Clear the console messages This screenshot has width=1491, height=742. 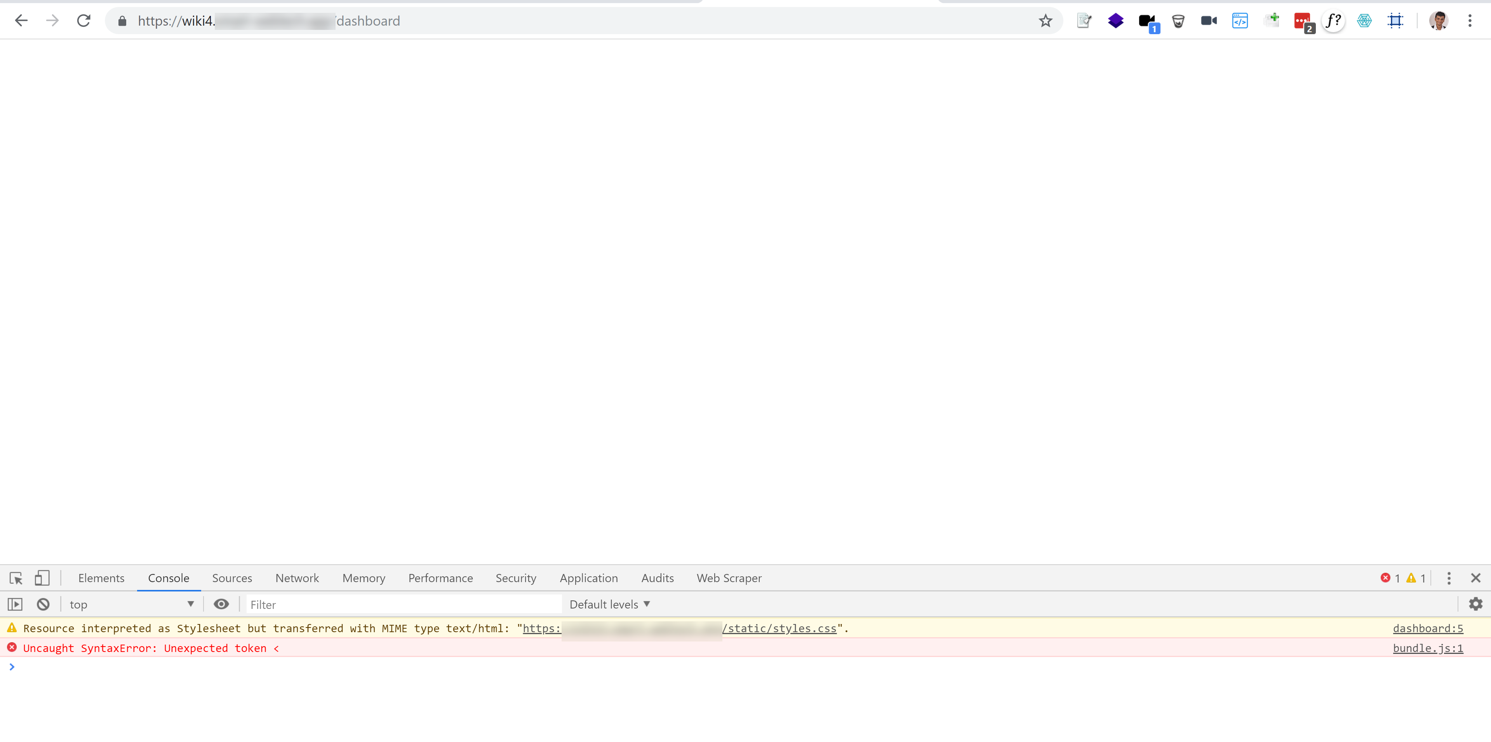tap(43, 604)
